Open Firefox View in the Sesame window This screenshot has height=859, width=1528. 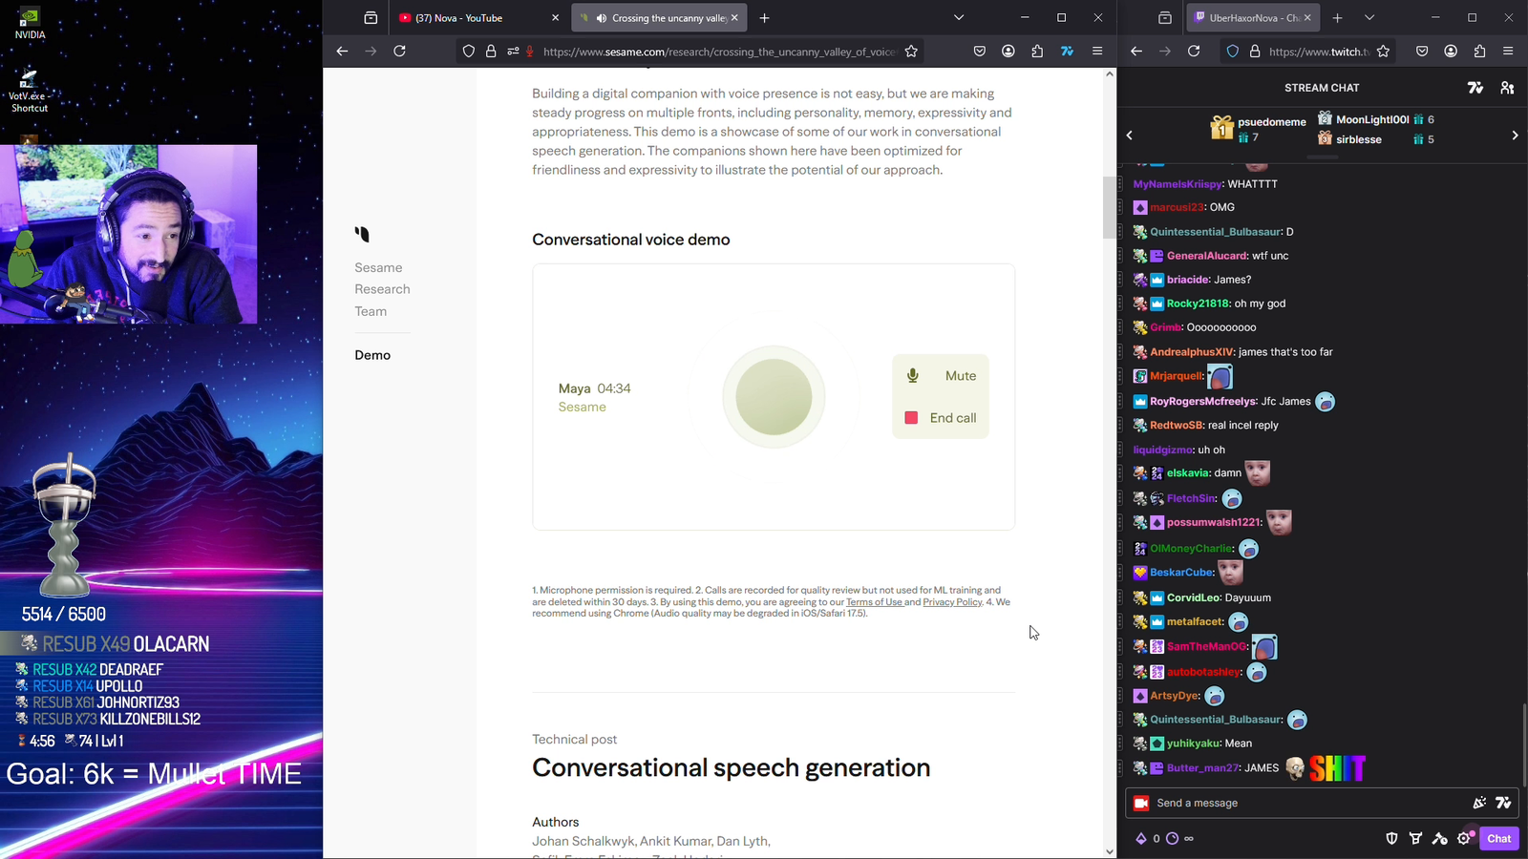[x=371, y=18]
